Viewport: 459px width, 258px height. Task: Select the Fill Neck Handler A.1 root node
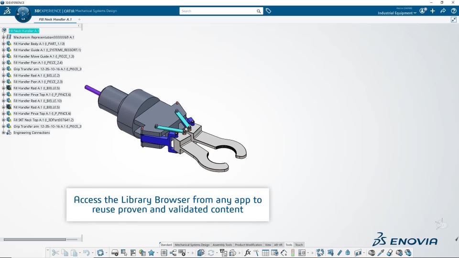pos(24,31)
